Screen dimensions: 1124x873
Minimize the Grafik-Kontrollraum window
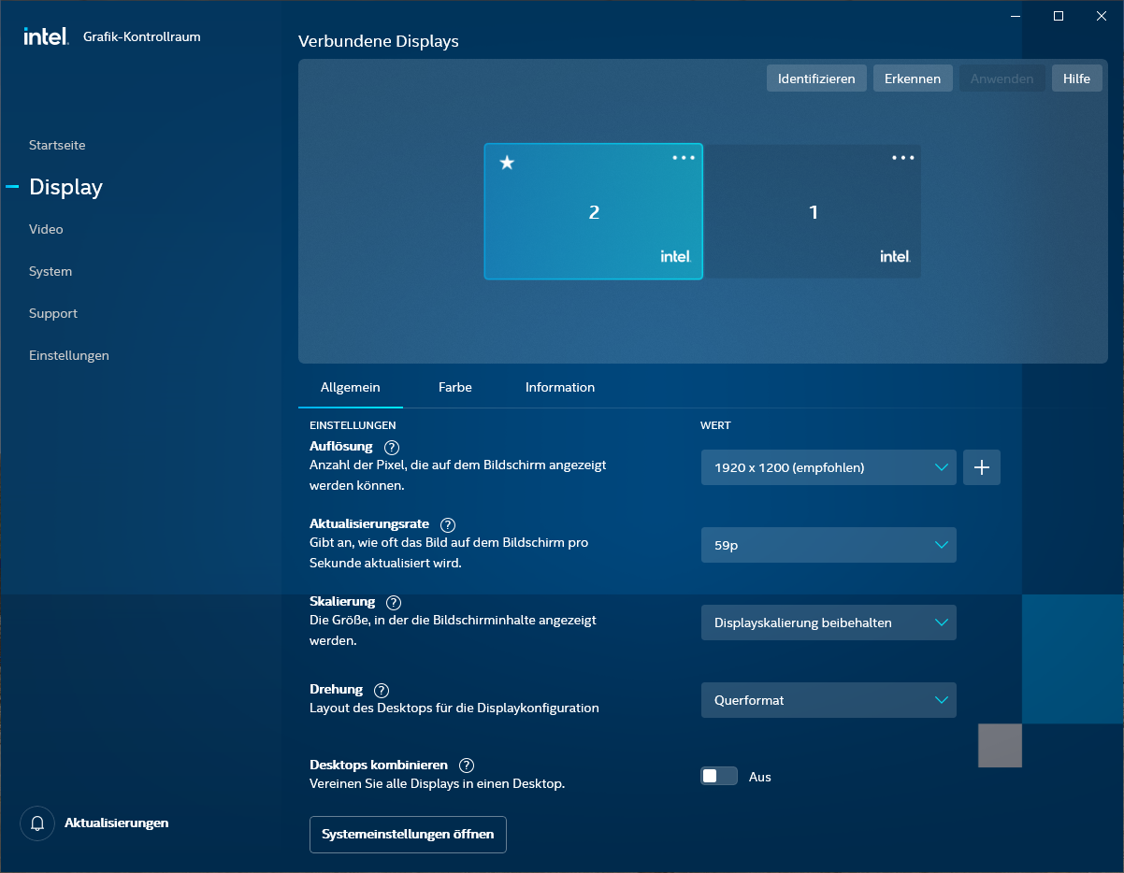coord(1016,16)
